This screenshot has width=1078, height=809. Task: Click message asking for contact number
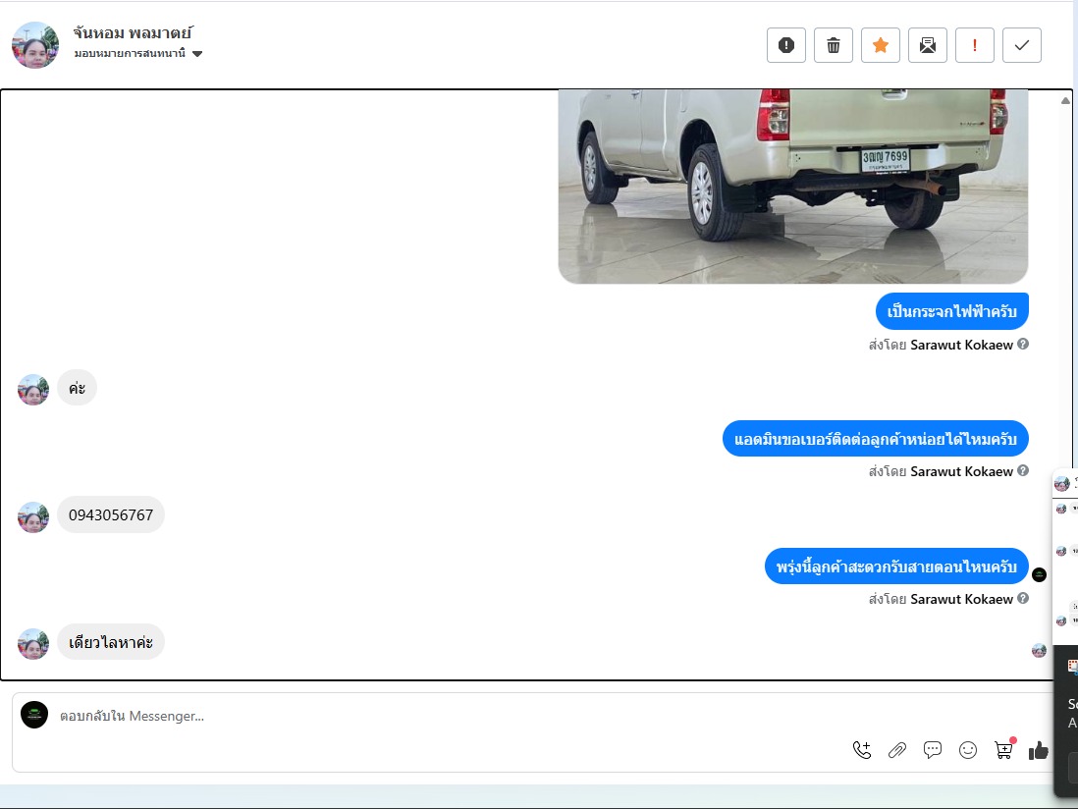pyautogui.click(x=875, y=439)
